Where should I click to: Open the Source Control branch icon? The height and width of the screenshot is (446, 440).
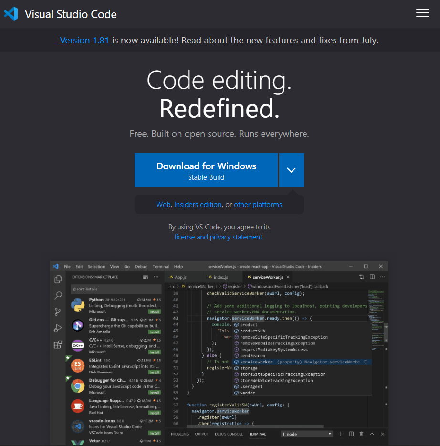[x=58, y=312]
